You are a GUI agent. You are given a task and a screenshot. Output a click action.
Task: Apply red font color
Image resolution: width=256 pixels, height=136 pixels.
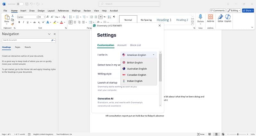61,22
